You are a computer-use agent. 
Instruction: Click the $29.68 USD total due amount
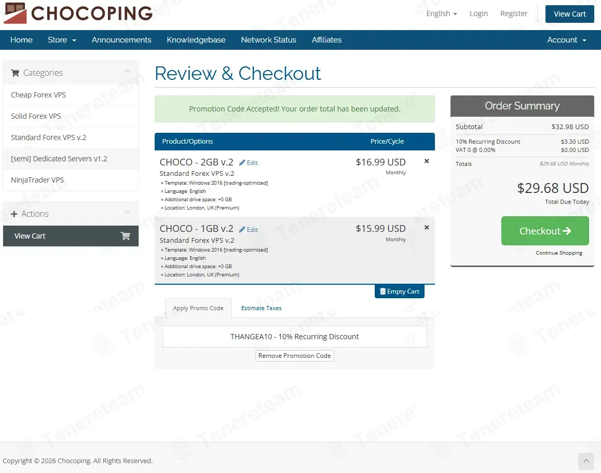pyautogui.click(x=553, y=188)
